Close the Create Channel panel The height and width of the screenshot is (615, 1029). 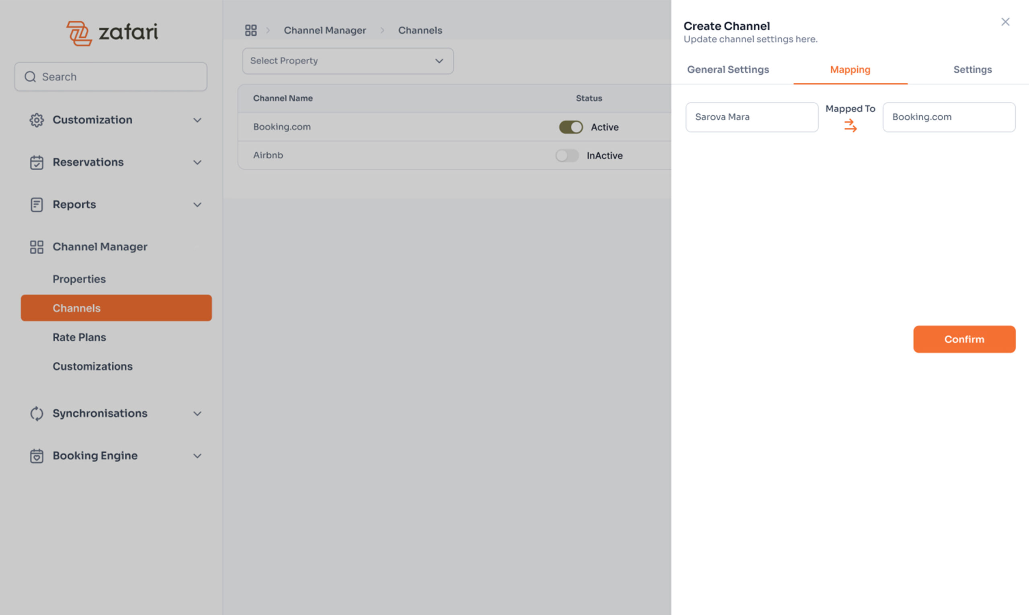pyautogui.click(x=1005, y=22)
